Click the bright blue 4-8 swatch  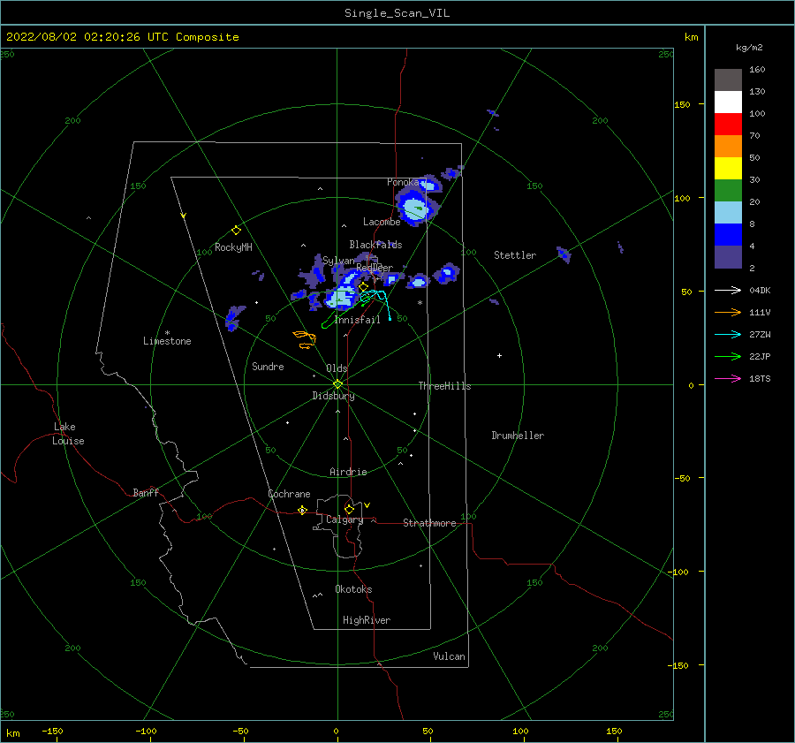click(728, 235)
